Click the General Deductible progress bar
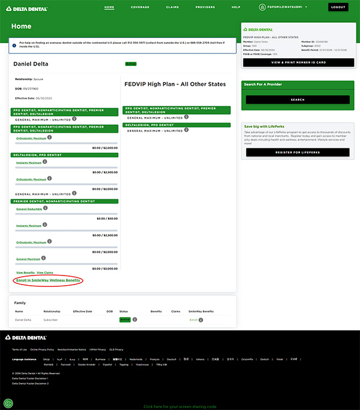This screenshot has height=410, width=360. (67, 214)
